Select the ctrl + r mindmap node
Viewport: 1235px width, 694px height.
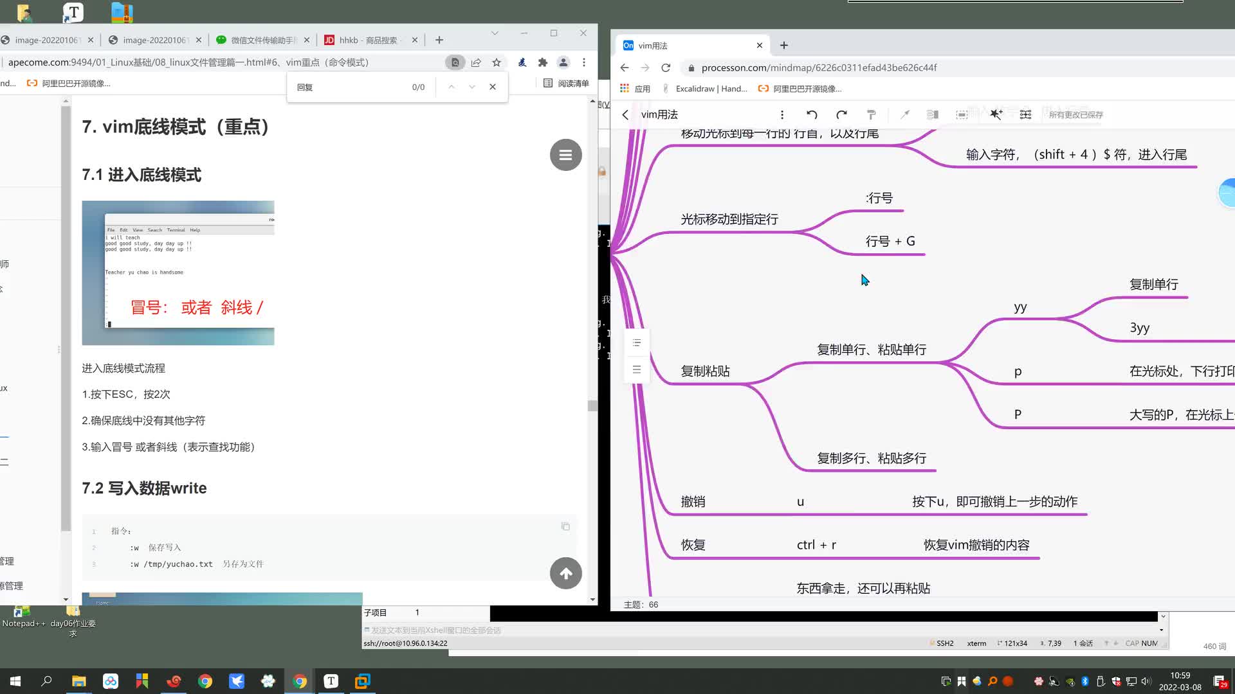click(816, 545)
